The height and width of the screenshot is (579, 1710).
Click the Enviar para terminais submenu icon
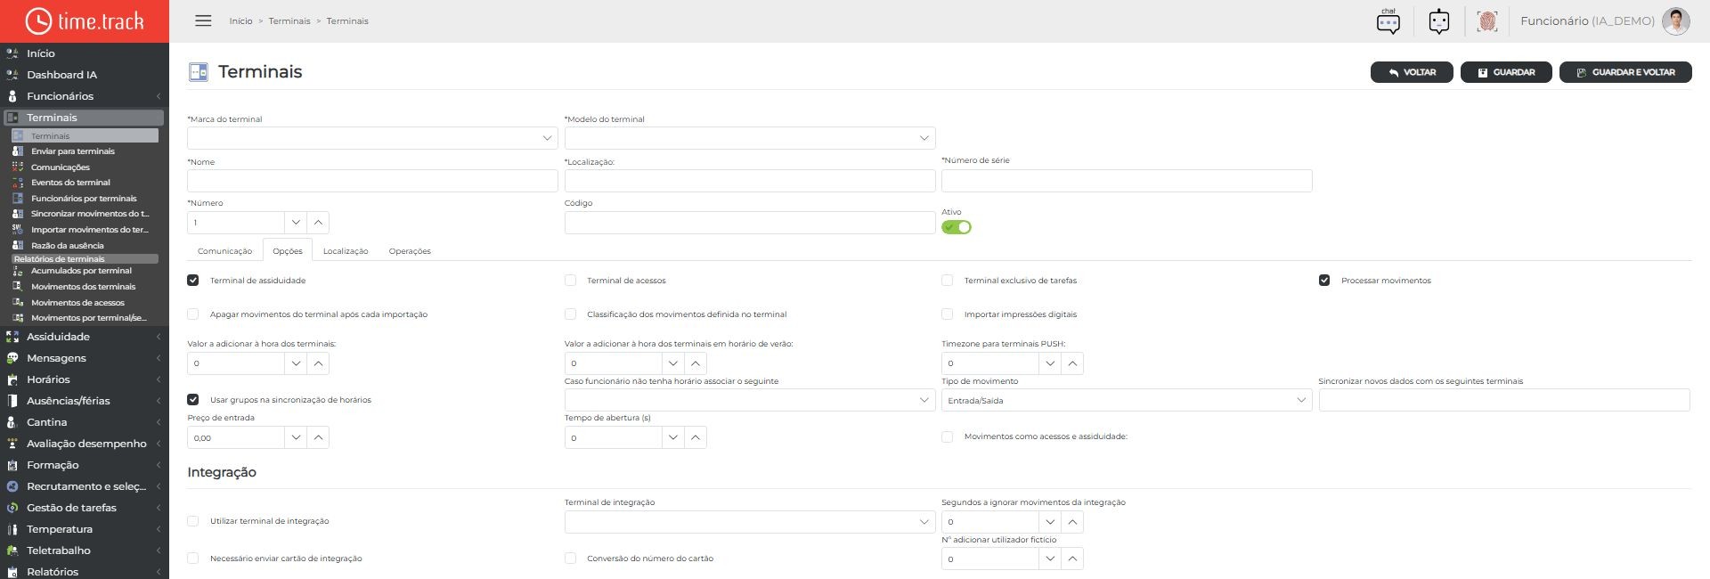pyautogui.click(x=18, y=151)
